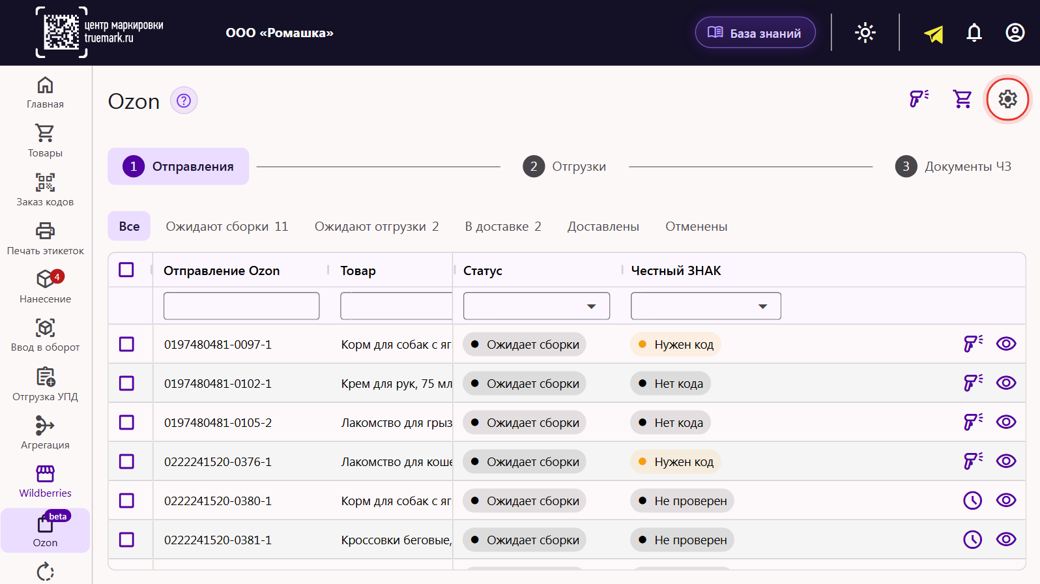Tick checkbox for shipment 0197480481-0105-2
Screen dimensions: 1040x584
pos(126,422)
